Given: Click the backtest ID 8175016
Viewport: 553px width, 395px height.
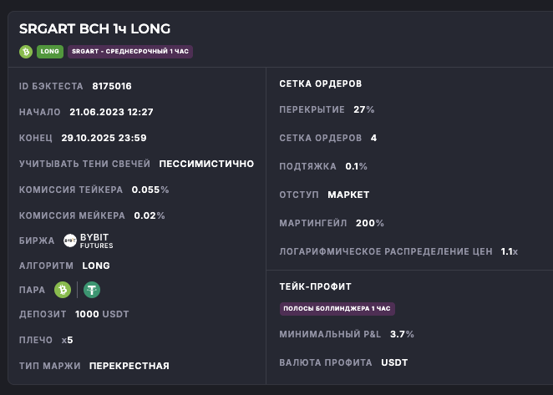Looking at the screenshot, I should (111, 86).
